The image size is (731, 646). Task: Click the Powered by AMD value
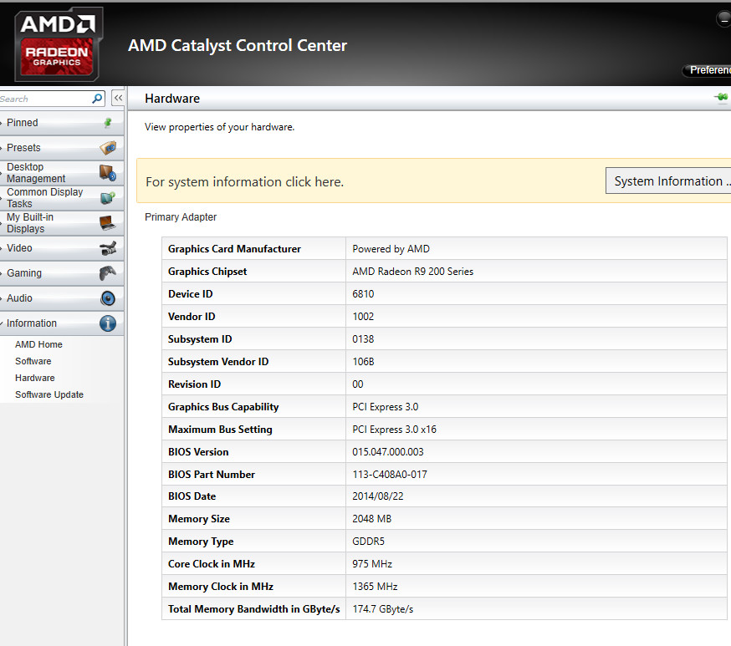click(x=391, y=249)
